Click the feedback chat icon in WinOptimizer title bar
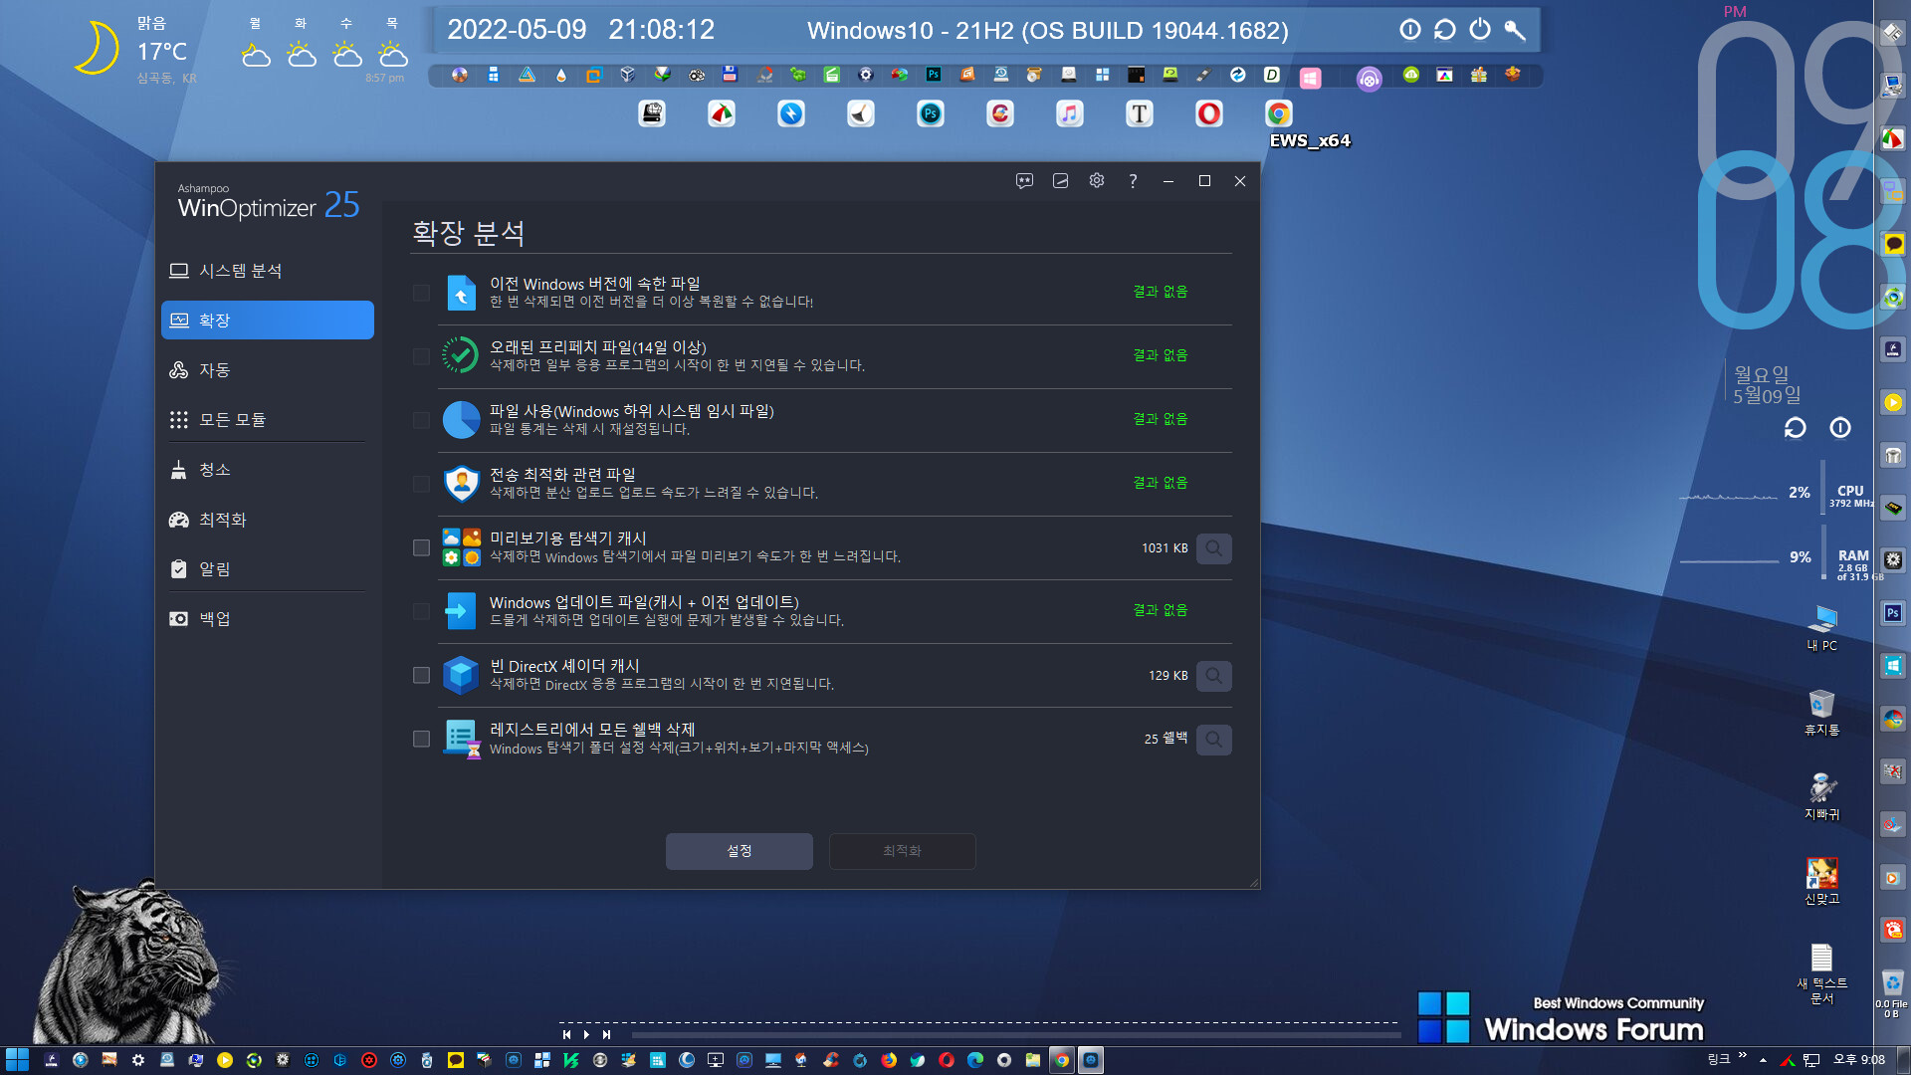 tap(1025, 180)
